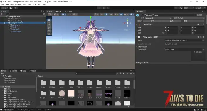
Task: Expand the Body child object
Action: pos(9,27)
